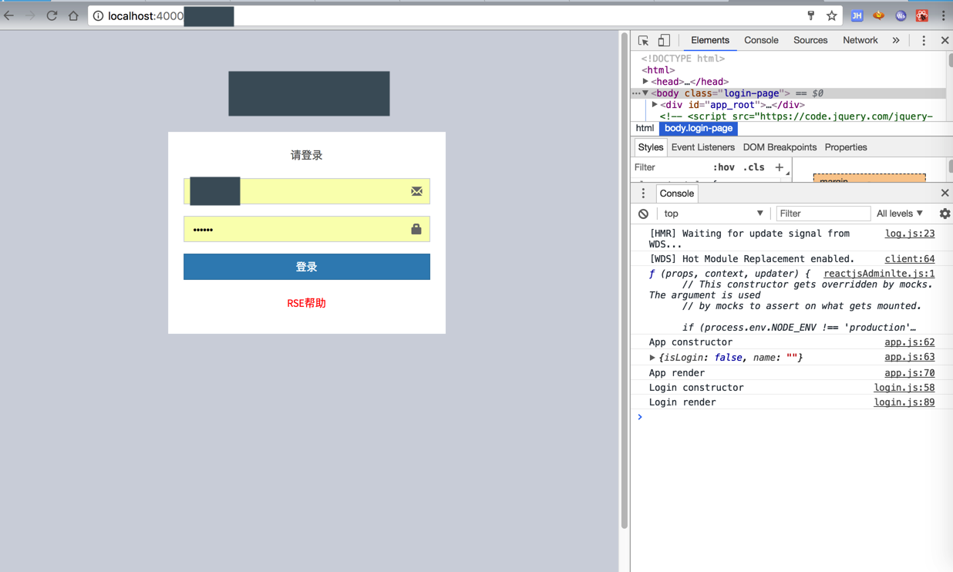Open log.js:23 source link
Screen dimensions: 953x572
pyautogui.click(x=910, y=234)
